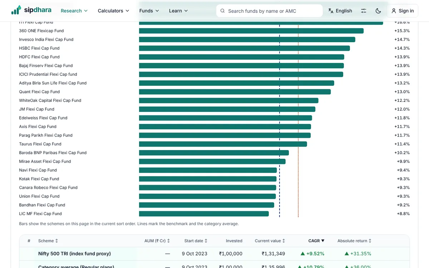Open the display settings sliders icon
This screenshot has width=429, height=268.
point(364,11)
